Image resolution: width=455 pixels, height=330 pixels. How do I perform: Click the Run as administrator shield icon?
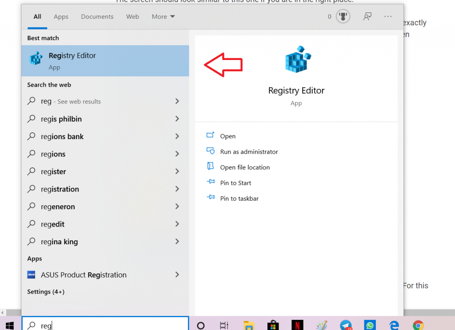point(210,151)
